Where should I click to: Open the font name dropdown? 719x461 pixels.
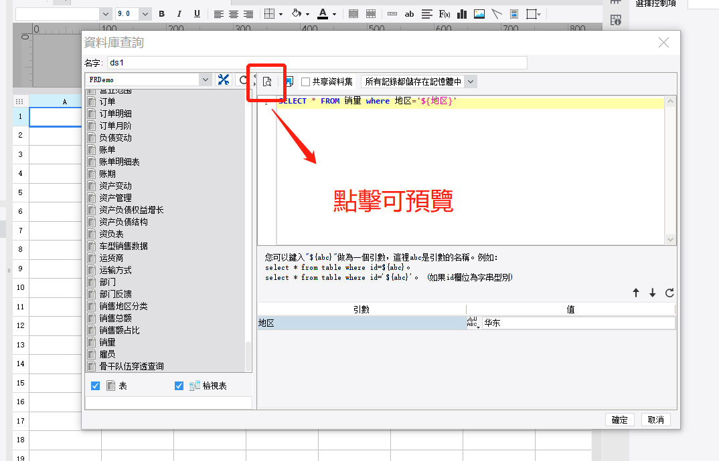click(105, 14)
